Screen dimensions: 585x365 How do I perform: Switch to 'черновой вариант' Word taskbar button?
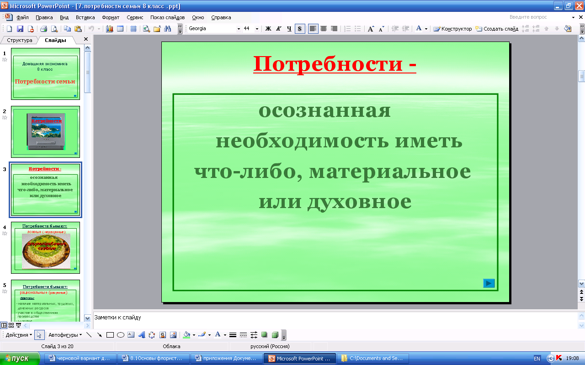pyautogui.click(x=80, y=359)
